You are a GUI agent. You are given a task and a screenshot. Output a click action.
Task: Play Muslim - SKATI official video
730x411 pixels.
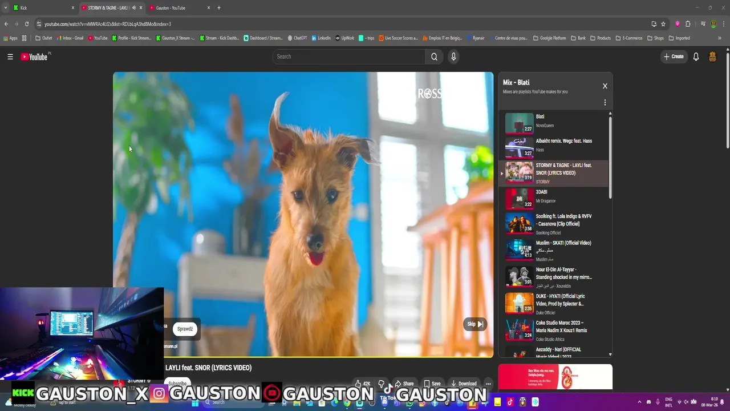[554, 250]
